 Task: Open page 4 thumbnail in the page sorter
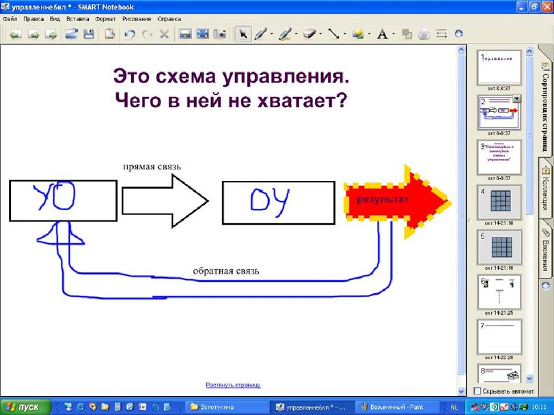click(x=499, y=203)
